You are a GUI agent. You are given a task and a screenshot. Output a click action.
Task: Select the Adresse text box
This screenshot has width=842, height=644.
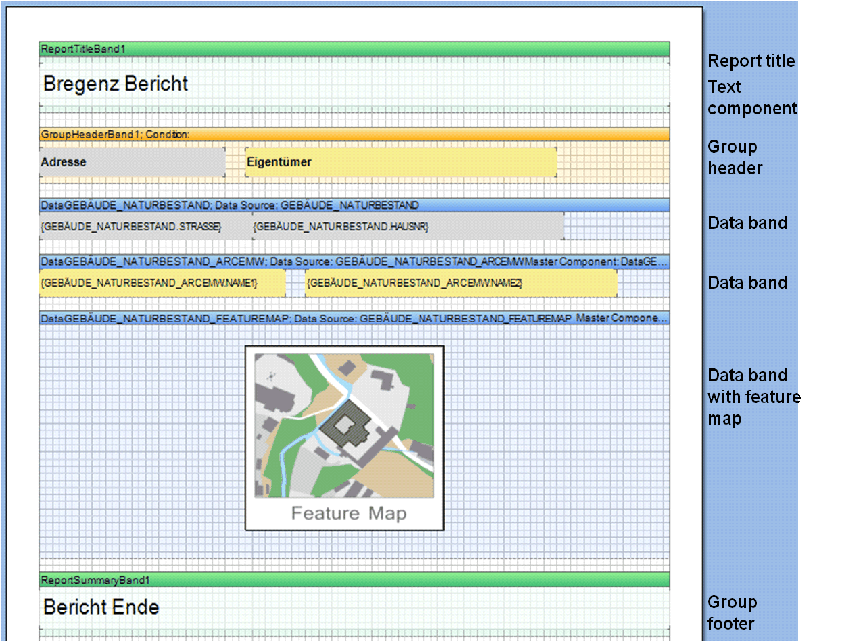click(x=132, y=162)
